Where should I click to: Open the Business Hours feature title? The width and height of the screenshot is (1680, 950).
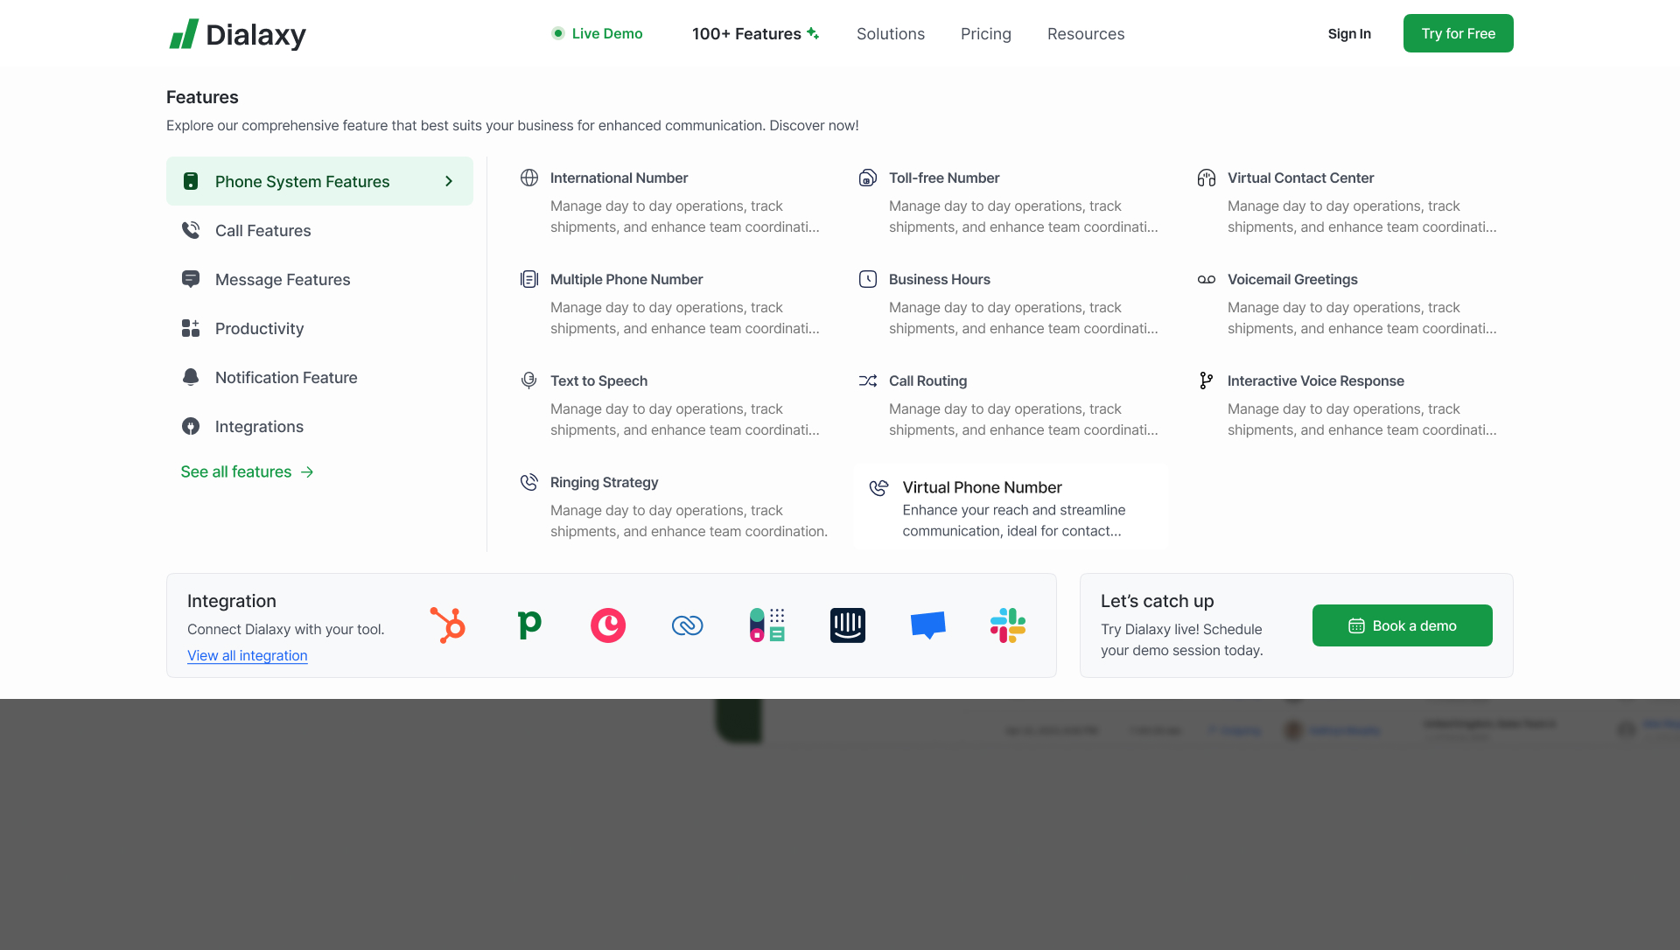tap(940, 279)
